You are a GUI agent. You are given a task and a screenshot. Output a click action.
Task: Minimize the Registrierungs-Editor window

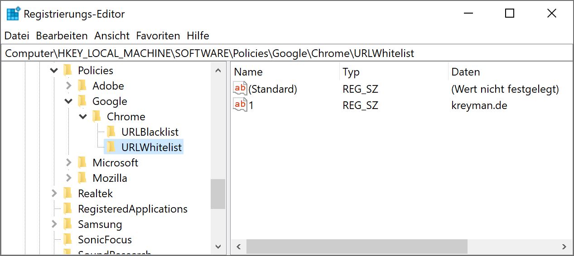[468, 14]
